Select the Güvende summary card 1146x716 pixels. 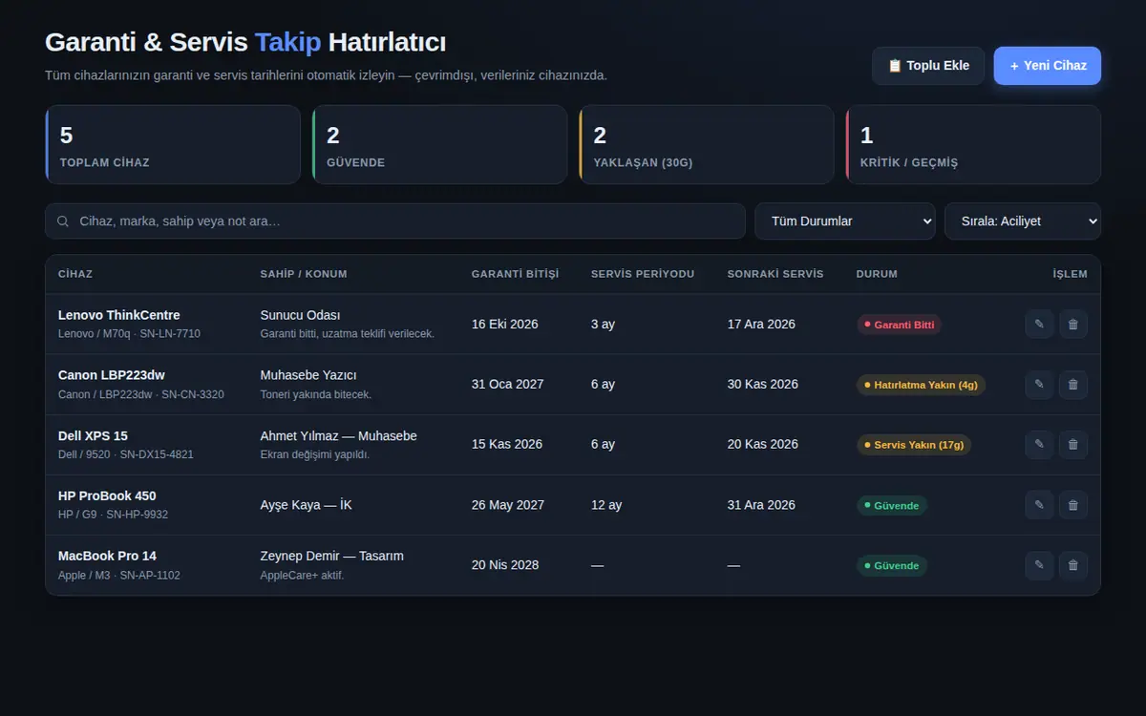pos(439,144)
